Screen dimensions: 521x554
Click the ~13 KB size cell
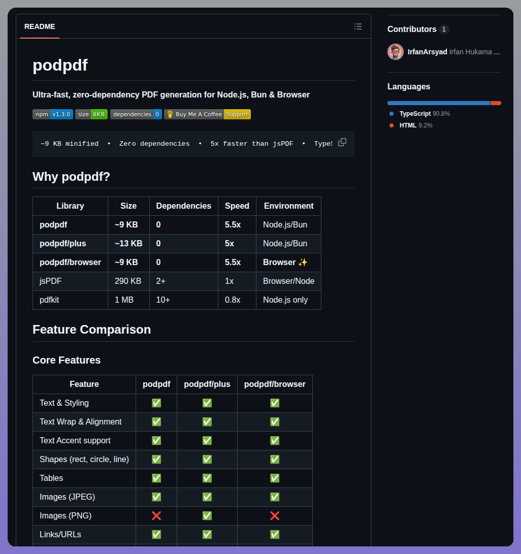(128, 243)
